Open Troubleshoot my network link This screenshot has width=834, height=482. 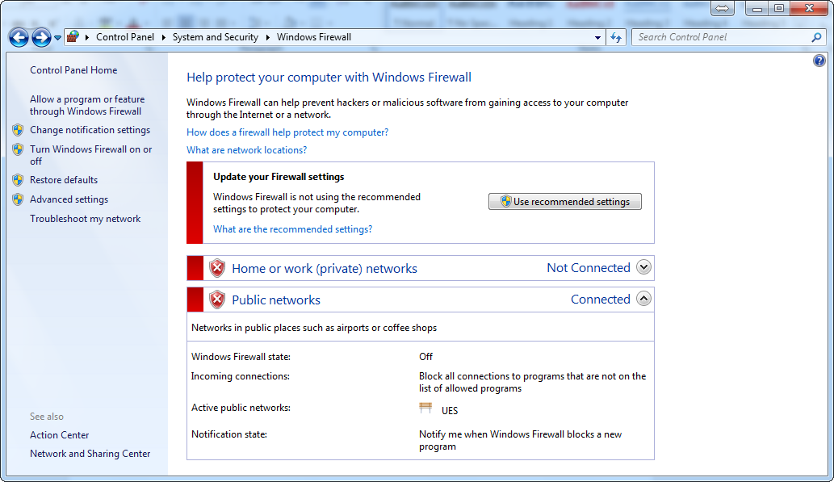coord(85,219)
